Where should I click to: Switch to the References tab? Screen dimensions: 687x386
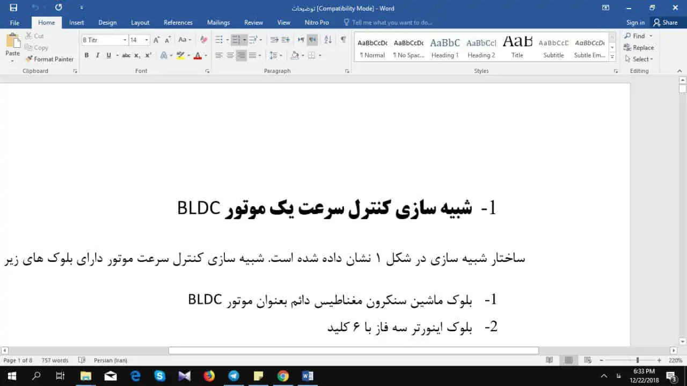[x=178, y=23]
